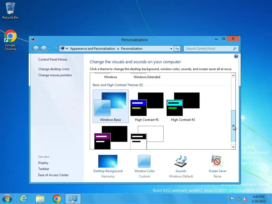Click Change desktop icons link
The height and width of the screenshot is (204, 272).
tap(54, 69)
